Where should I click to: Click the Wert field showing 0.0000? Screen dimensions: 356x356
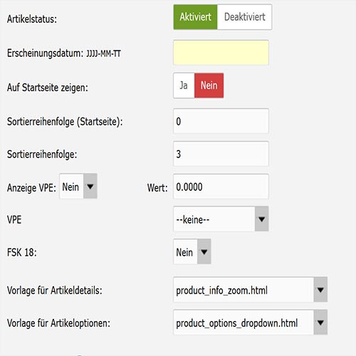click(221, 187)
